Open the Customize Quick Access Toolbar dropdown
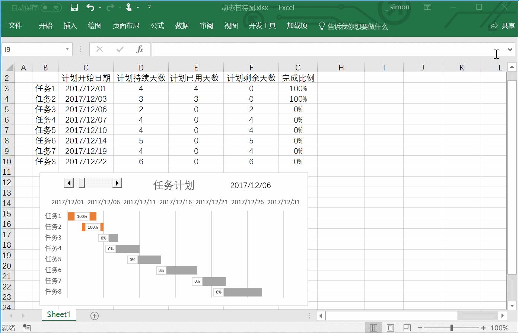The width and height of the screenshot is (519, 333). 149,7
